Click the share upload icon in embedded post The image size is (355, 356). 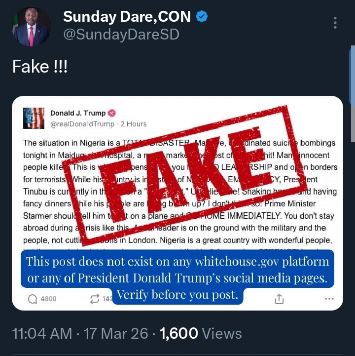279,298
